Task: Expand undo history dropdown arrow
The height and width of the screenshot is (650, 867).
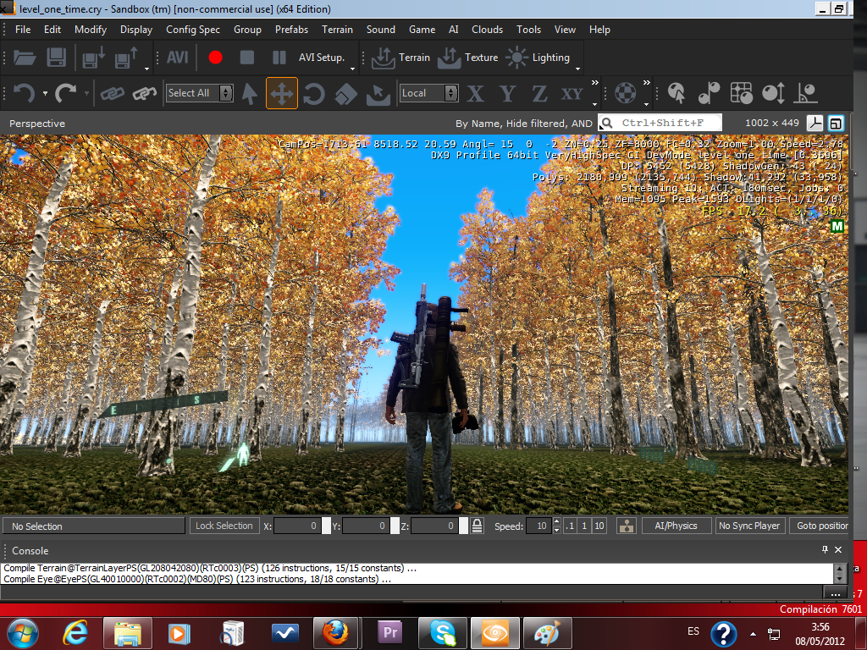Action: [46, 93]
